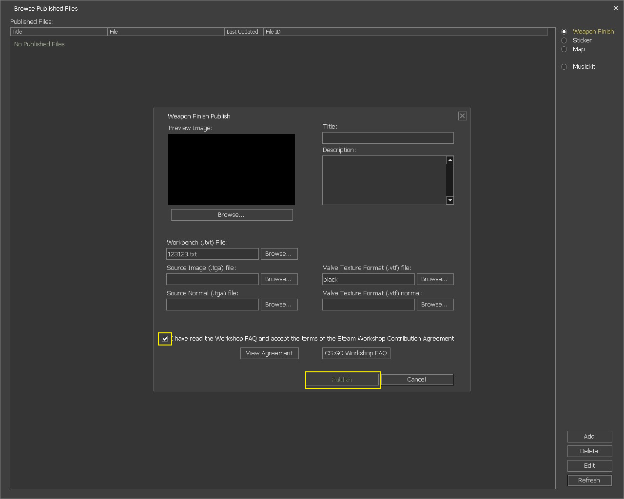Click the Add button
624x499 pixels.
click(x=589, y=437)
